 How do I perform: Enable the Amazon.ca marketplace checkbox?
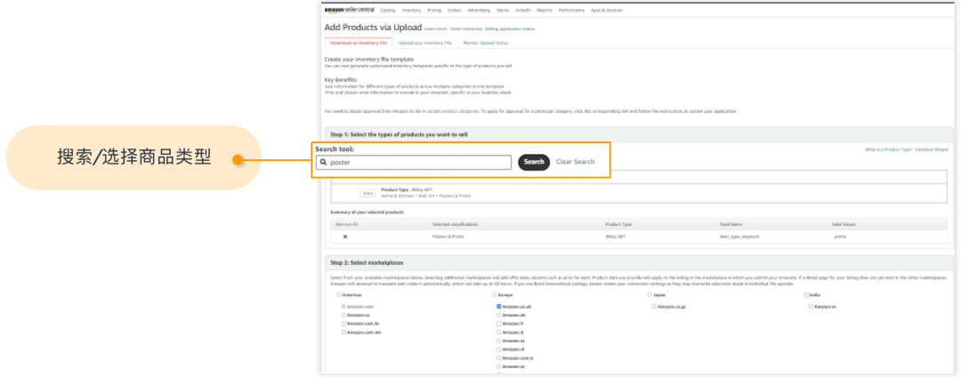[343, 314]
